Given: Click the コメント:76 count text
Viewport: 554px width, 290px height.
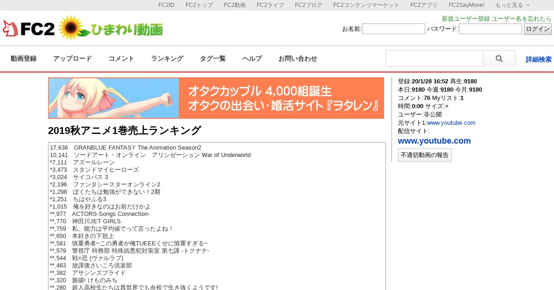Looking at the screenshot, I should click(414, 98).
